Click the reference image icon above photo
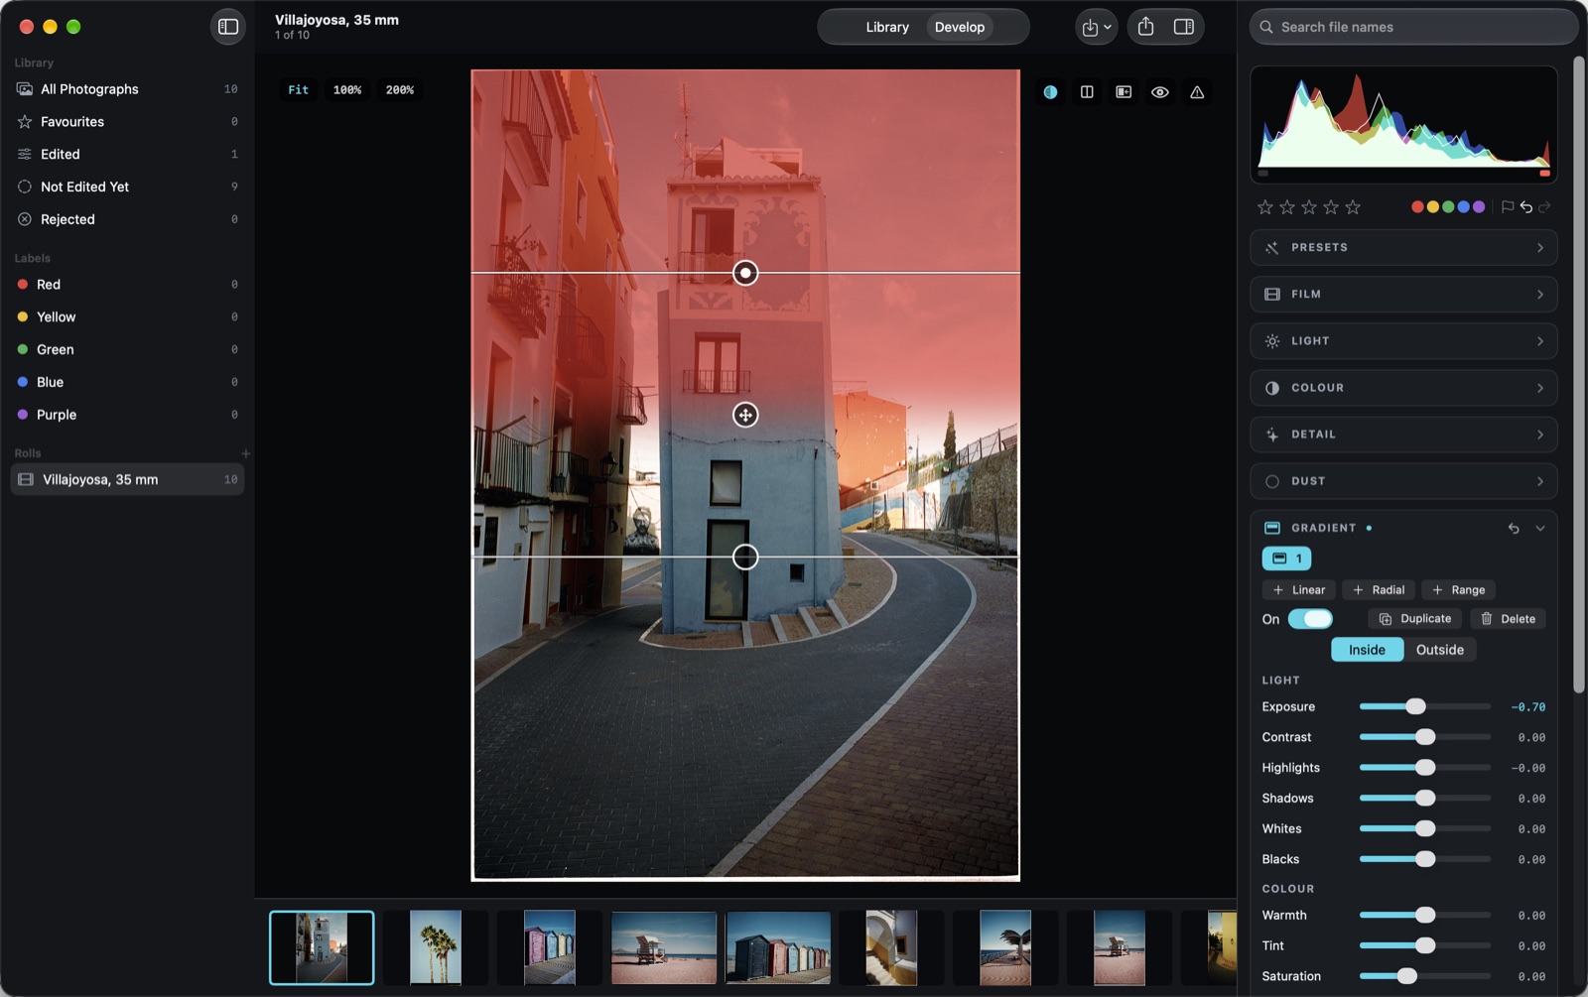Screen dimensions: 1588x997 [x=1124, y=92]
